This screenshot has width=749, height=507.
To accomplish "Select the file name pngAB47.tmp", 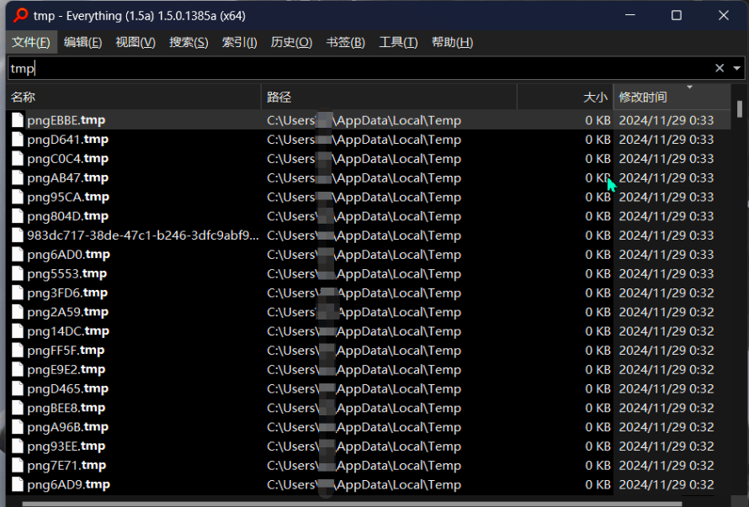I will pyautogui.click(x=68, y=177).
